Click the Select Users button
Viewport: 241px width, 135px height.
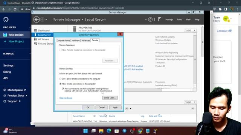110,97
